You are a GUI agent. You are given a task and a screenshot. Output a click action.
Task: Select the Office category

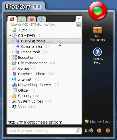click(x=23, y=90)
